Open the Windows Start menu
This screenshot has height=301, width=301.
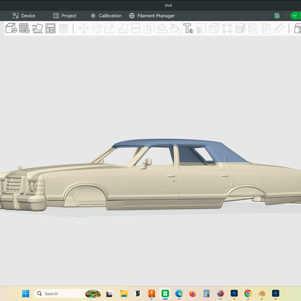click(26, 293)
